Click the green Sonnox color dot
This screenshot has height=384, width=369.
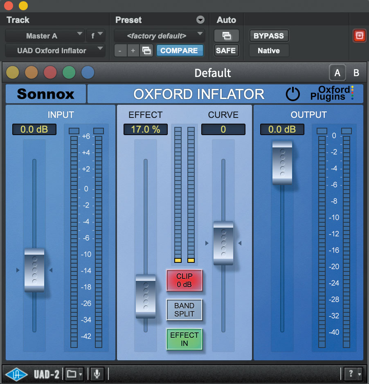pyautogui.click(x=69, y=72)
